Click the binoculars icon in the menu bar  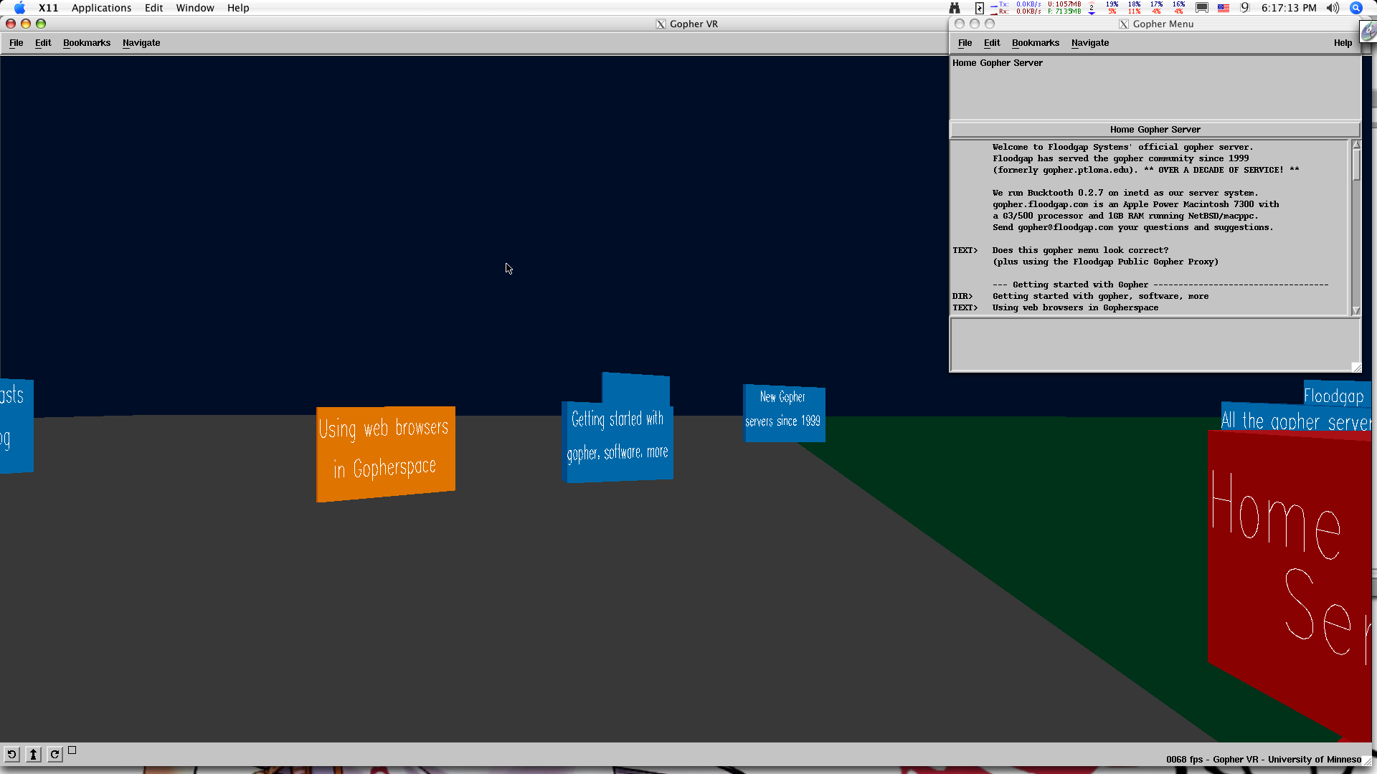955,8
